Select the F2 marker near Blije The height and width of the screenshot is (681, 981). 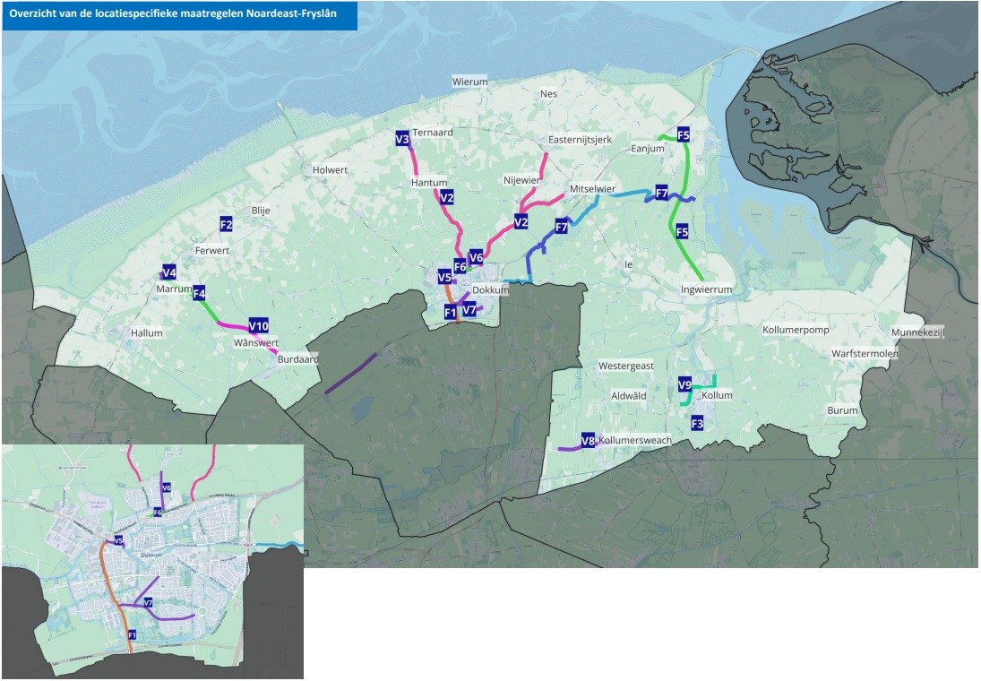point(226,224)
